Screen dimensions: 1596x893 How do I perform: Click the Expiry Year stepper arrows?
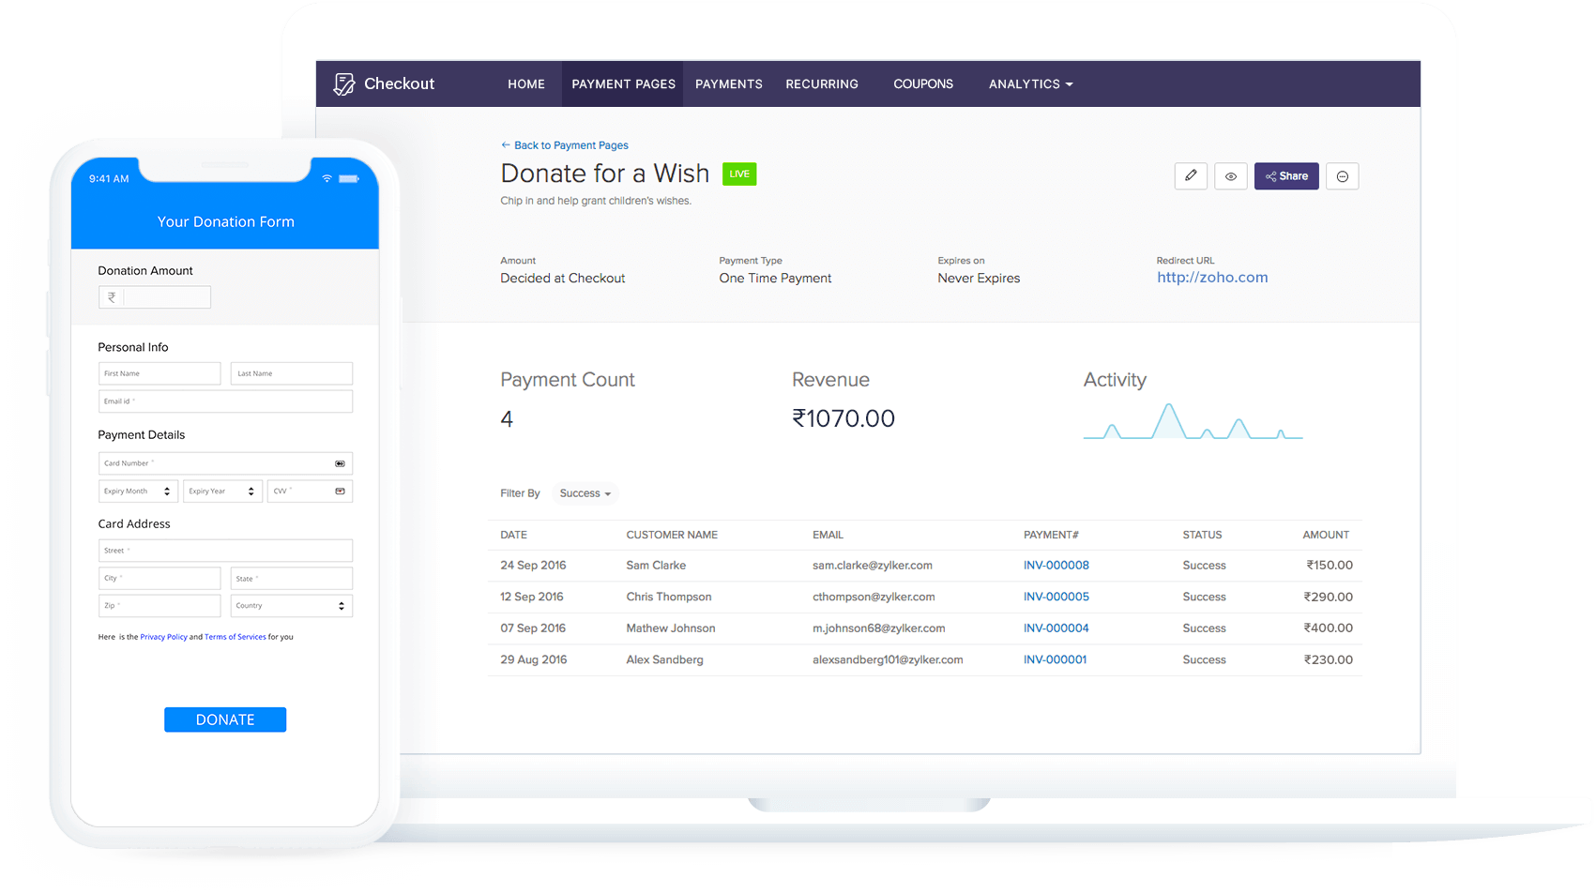(x=251, y=491)
